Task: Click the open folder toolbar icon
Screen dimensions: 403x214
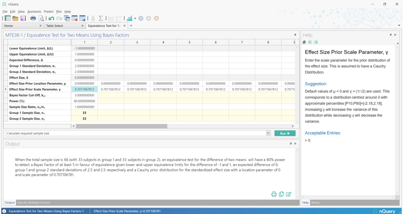Action: [x=15, y=18]
